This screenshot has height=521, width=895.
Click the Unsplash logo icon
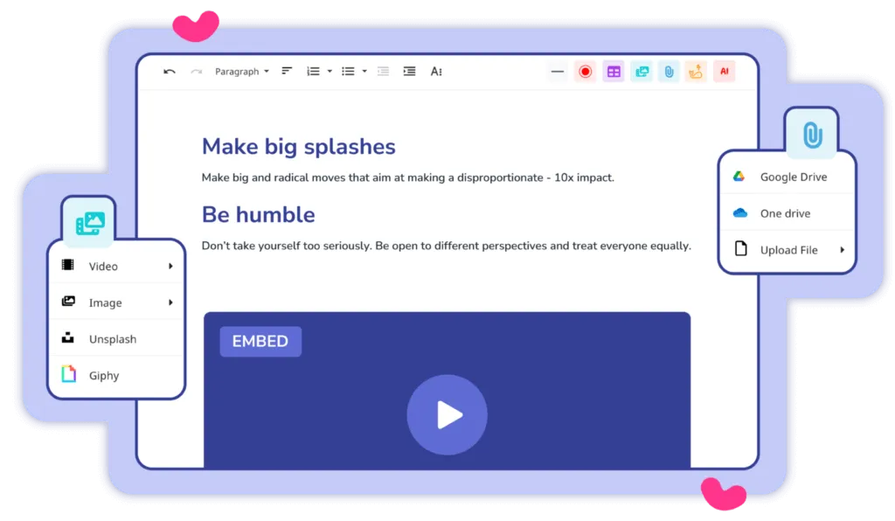68,337
